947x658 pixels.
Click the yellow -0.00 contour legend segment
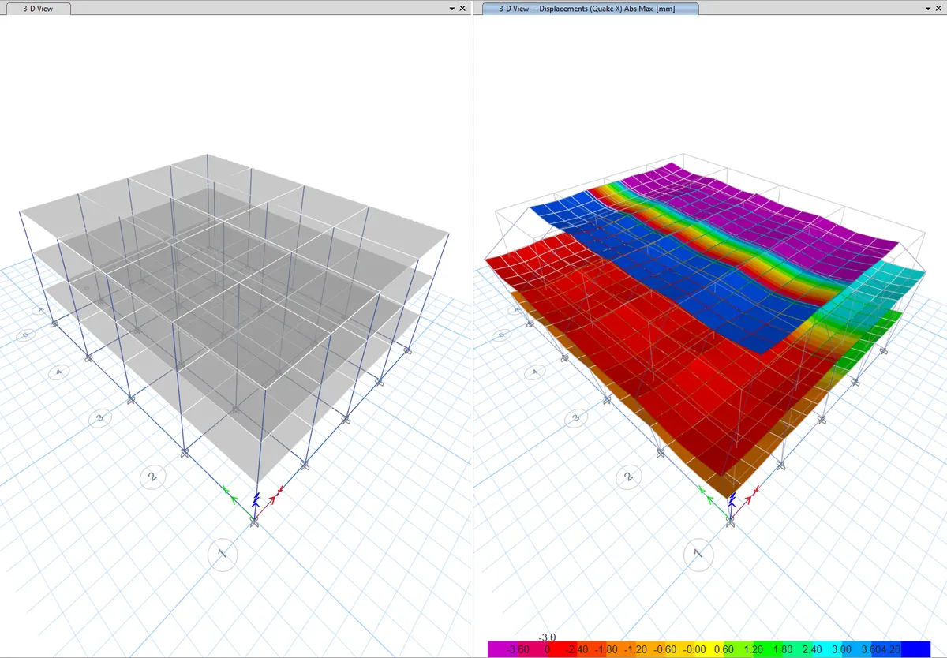[x=694, y=649]
